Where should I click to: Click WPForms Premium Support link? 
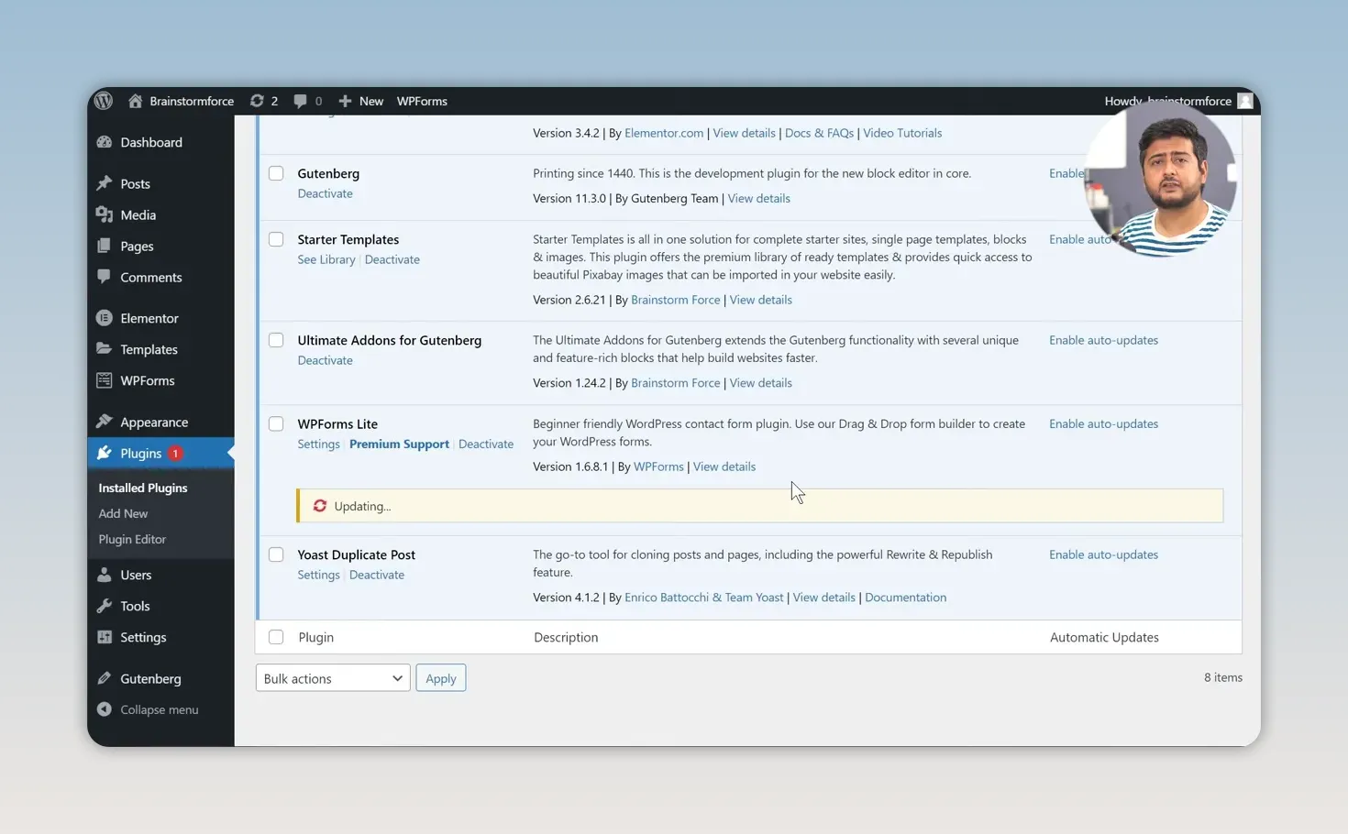click(399, 444)
